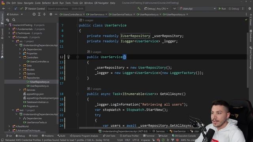
Task: Click the Locate in Solution target icon
Action: click(34, 14)
